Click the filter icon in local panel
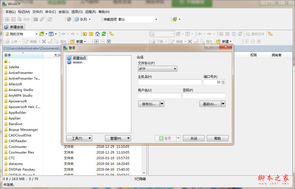The image size is (295, 189). point(51,34)
